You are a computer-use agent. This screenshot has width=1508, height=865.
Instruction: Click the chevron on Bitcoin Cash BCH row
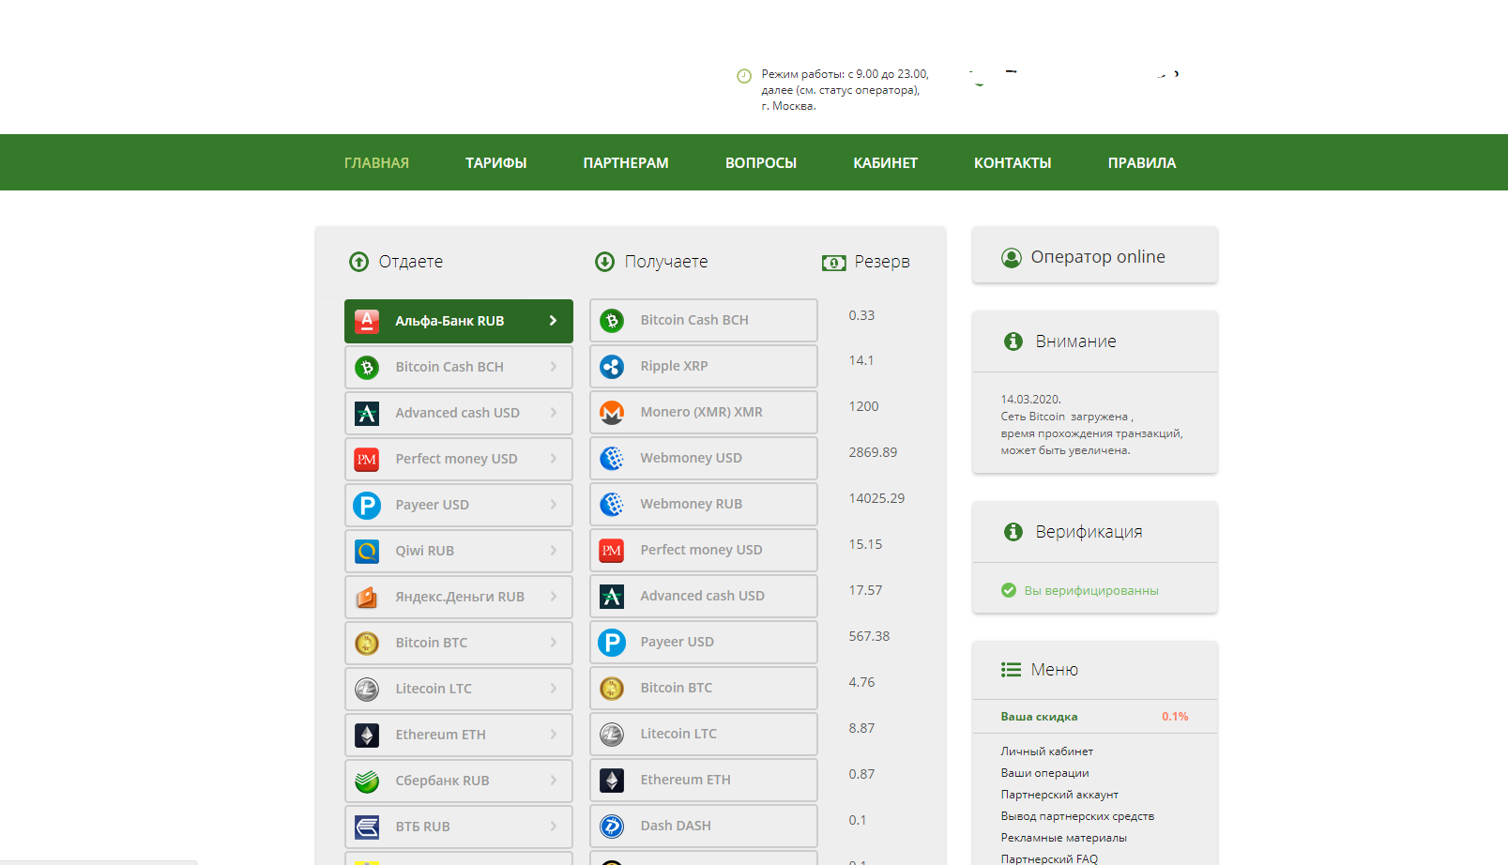(553, 367)
